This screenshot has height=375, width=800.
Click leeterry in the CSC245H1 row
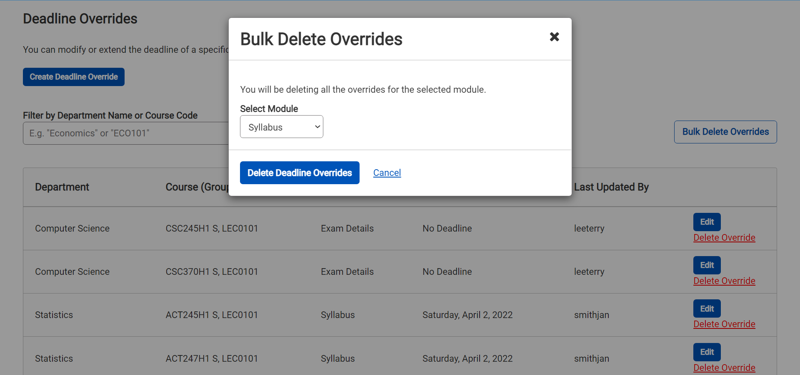[589, 228]
